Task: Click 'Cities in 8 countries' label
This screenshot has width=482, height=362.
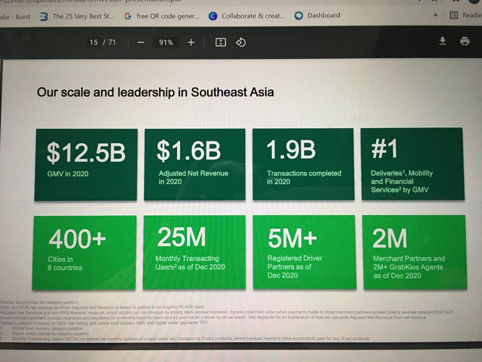Action: [x=65, y=263]
